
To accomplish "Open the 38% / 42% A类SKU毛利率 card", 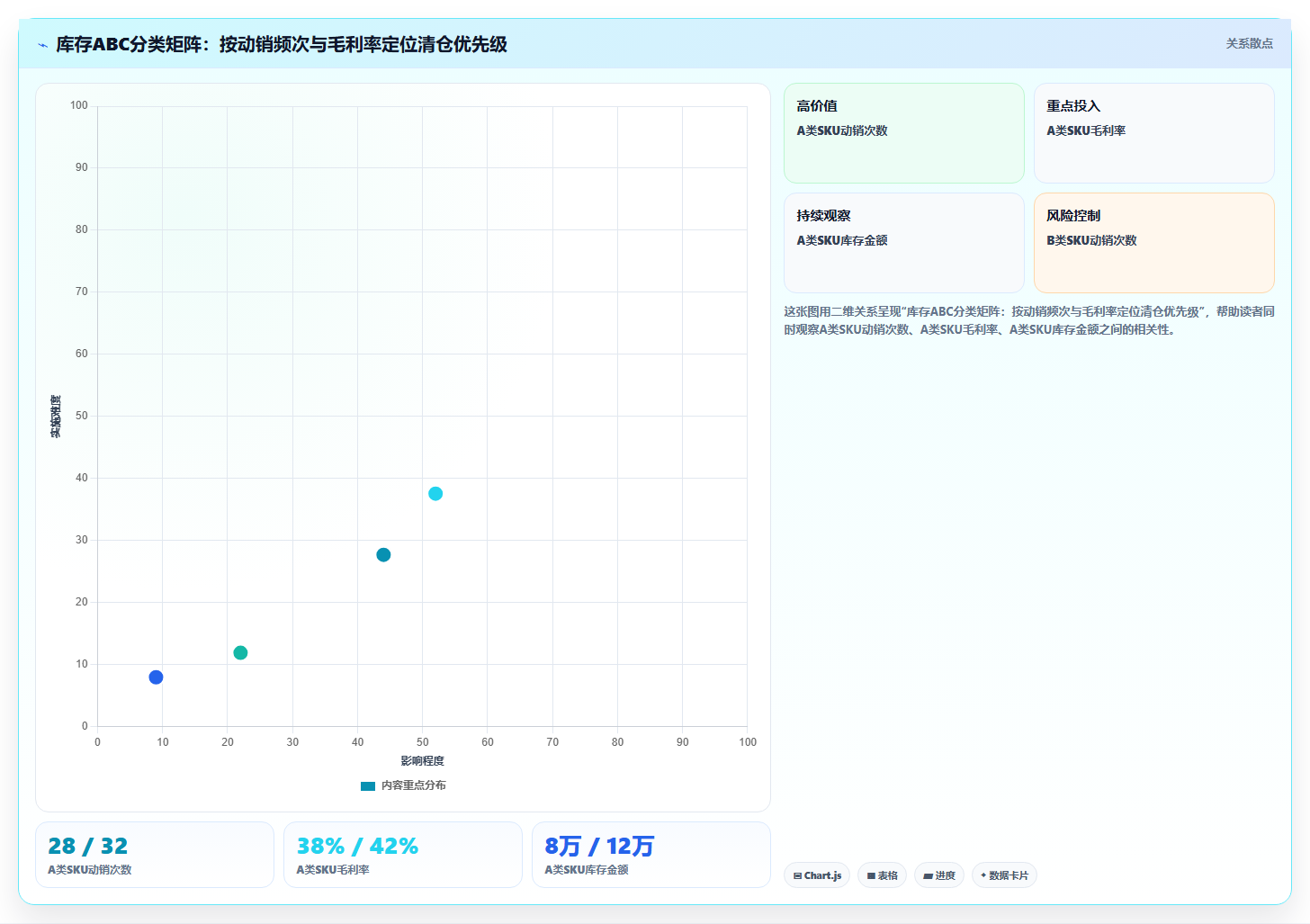I will point(403,855).
